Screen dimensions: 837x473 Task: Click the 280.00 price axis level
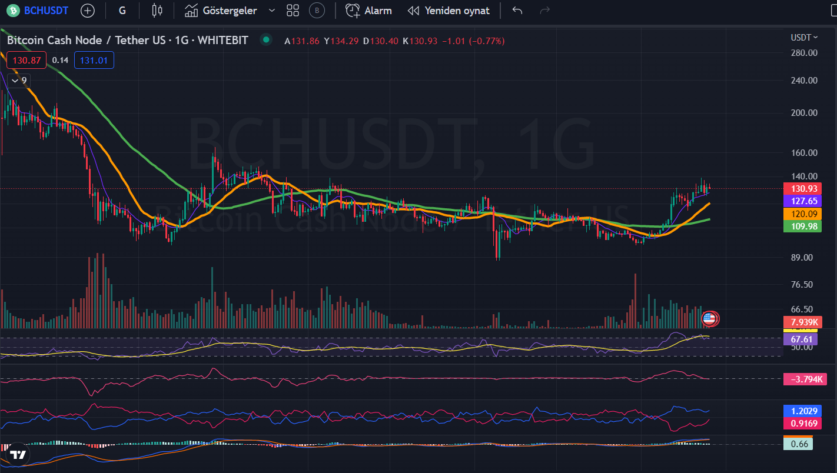[x=805, y=53]
